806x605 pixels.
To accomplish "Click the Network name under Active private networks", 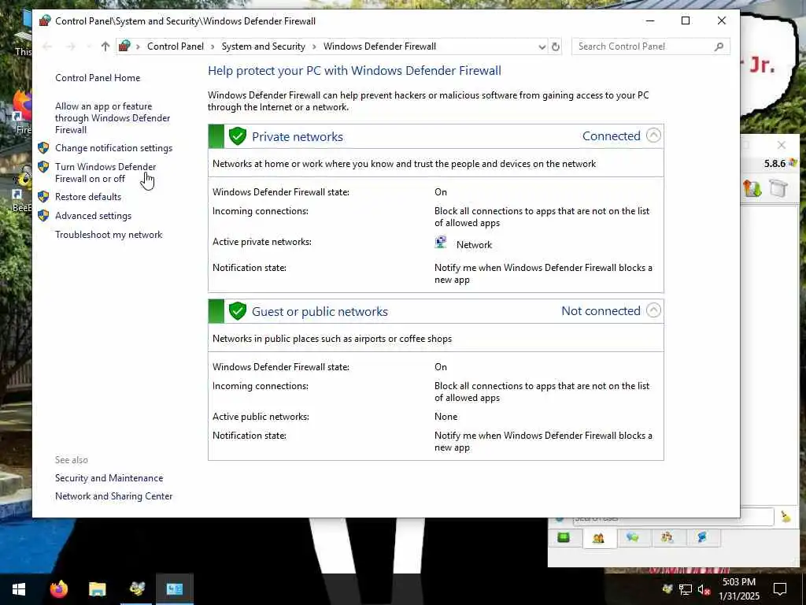I will 474,245.
